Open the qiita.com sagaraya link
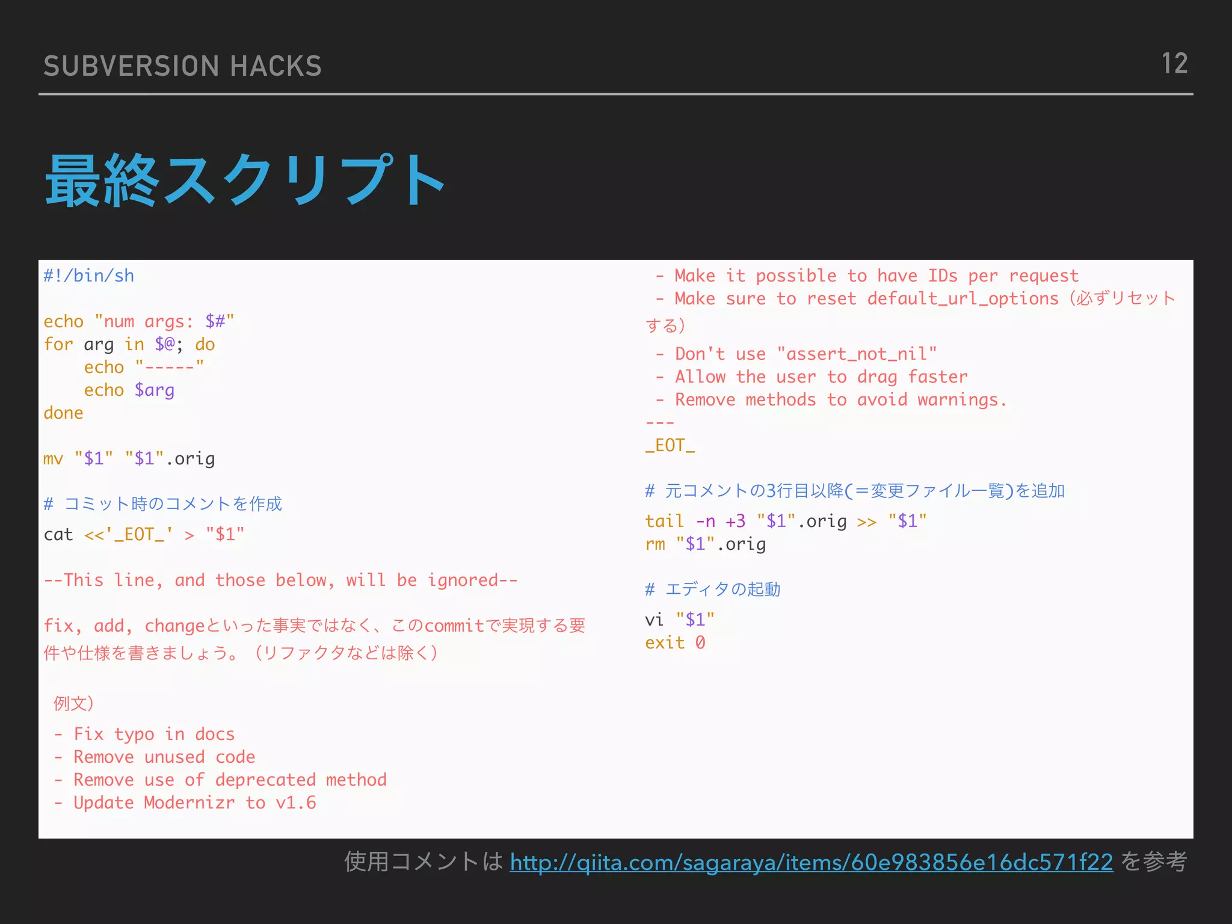 [811, 863]
